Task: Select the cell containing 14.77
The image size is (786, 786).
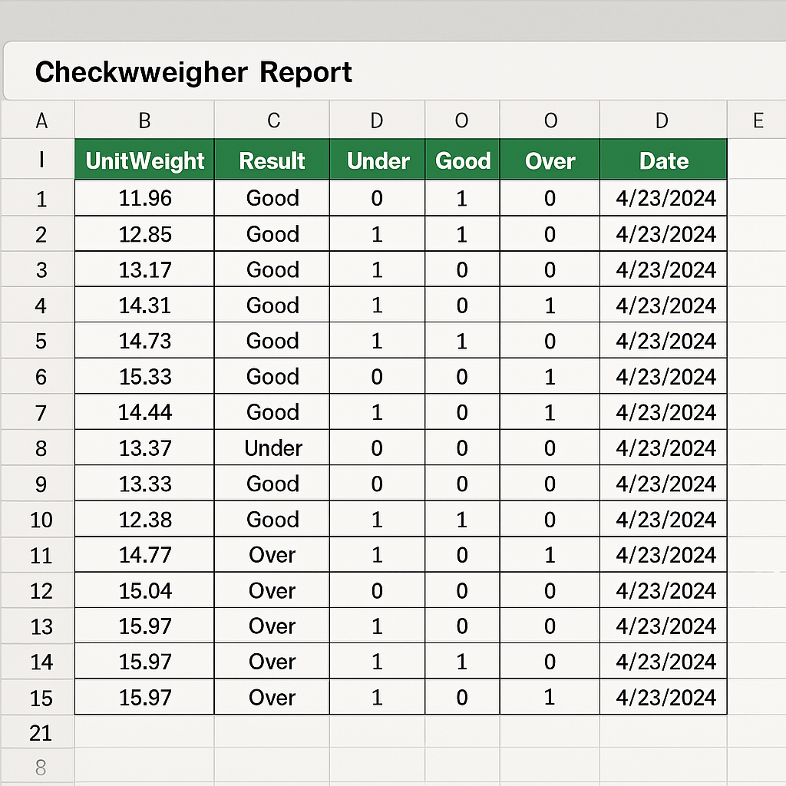Action: (144, 555)
